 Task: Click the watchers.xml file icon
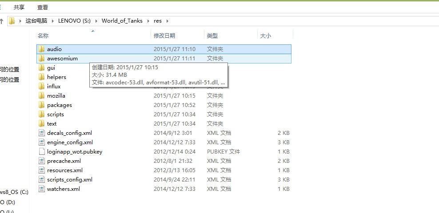[x=41, y=189]
